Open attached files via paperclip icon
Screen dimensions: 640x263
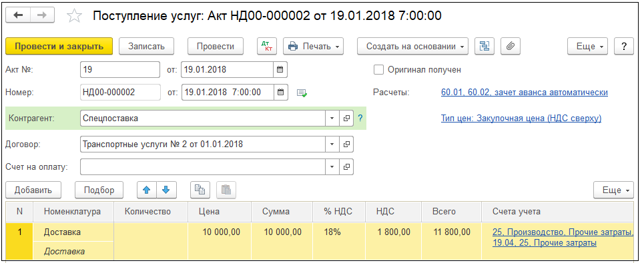tap(510, 46)
